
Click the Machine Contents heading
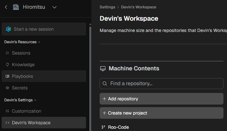[134, 68]
